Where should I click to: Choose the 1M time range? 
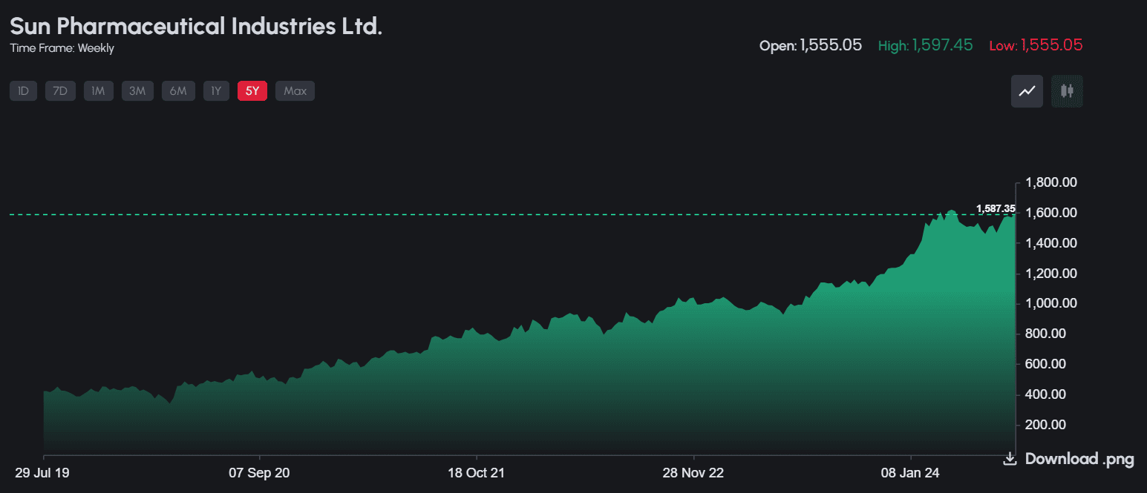point(98,90)
